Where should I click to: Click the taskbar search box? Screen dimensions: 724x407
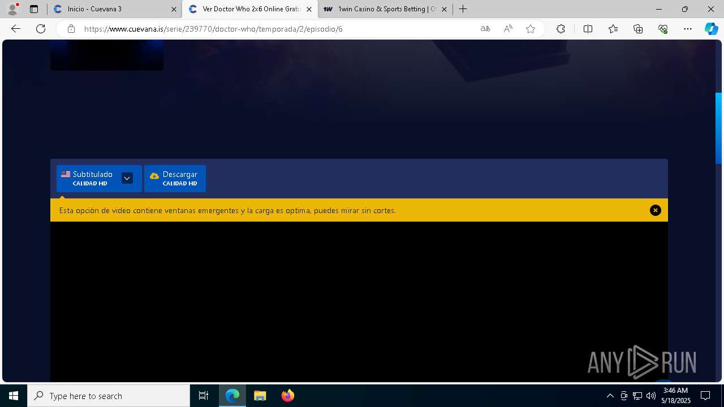pos(109,396)
